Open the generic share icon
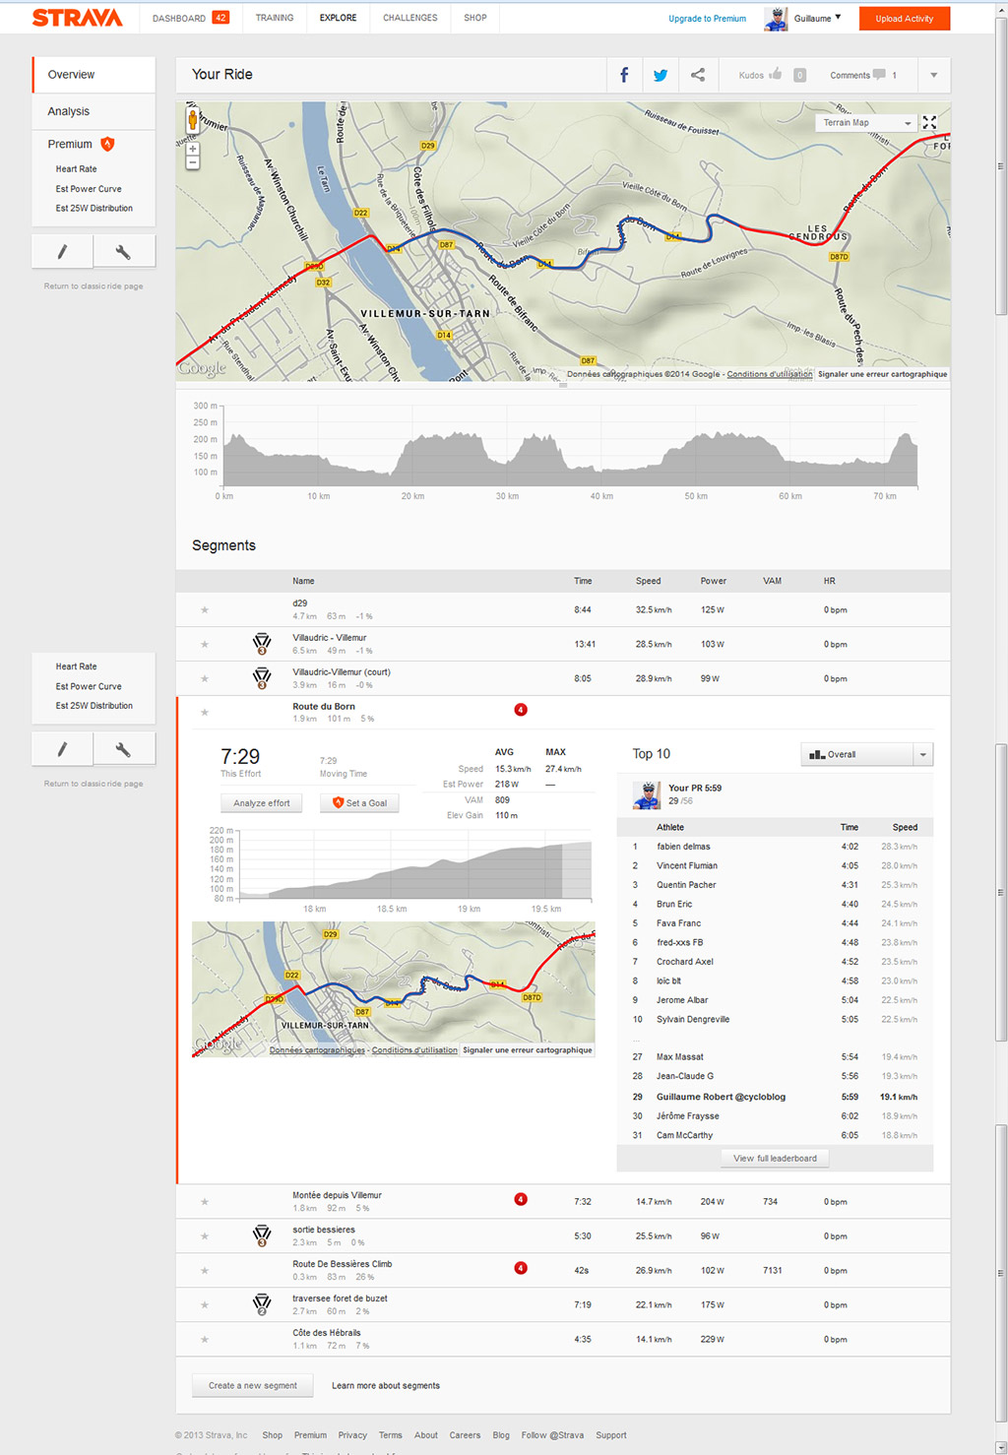This screenshot has width=1008, height=1455. point(697,75)
